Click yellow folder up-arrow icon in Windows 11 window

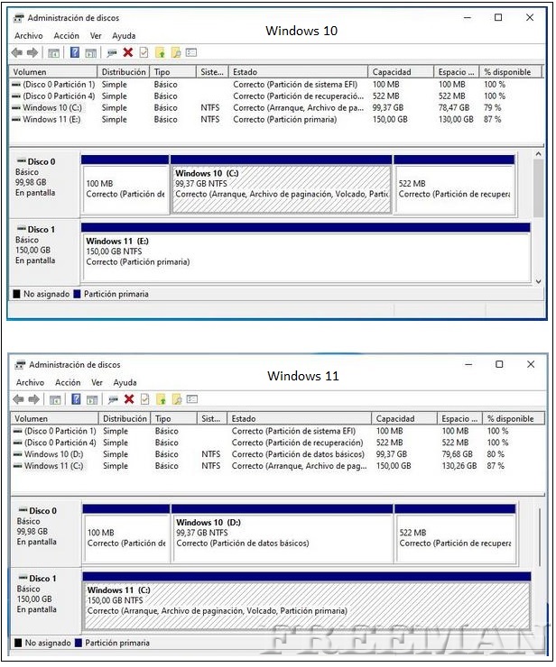pos(161,399)
